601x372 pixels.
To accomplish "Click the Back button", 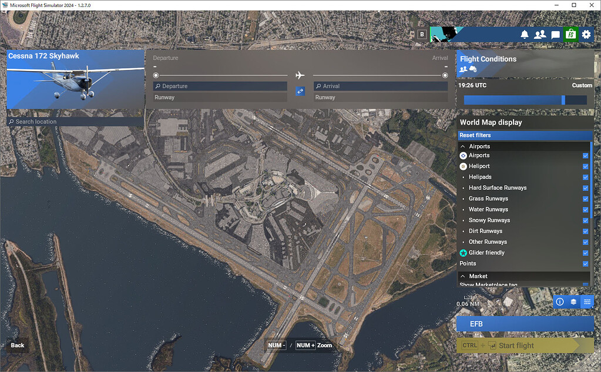I will pyautogui.click(x=17, y=346).
